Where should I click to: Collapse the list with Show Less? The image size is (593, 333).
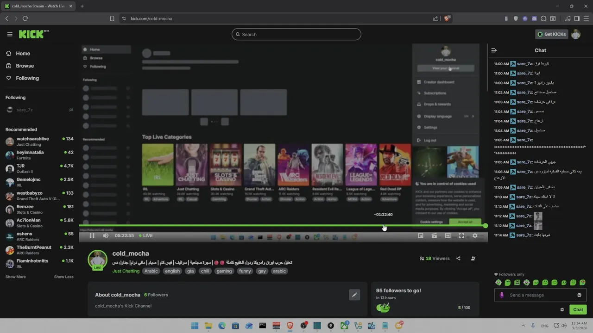63,277
